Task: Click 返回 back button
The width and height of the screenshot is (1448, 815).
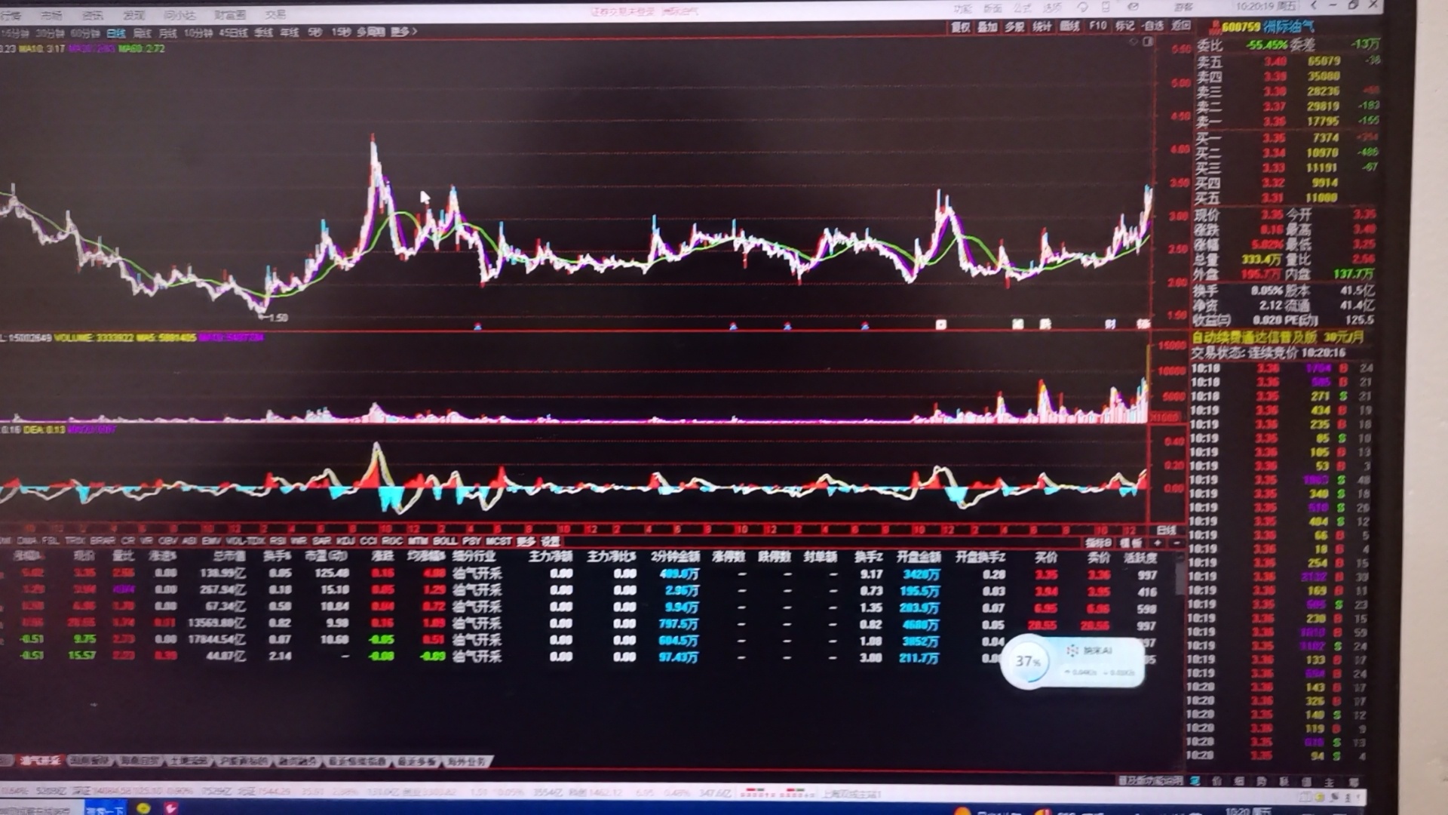Action: tap(1180, 26)
